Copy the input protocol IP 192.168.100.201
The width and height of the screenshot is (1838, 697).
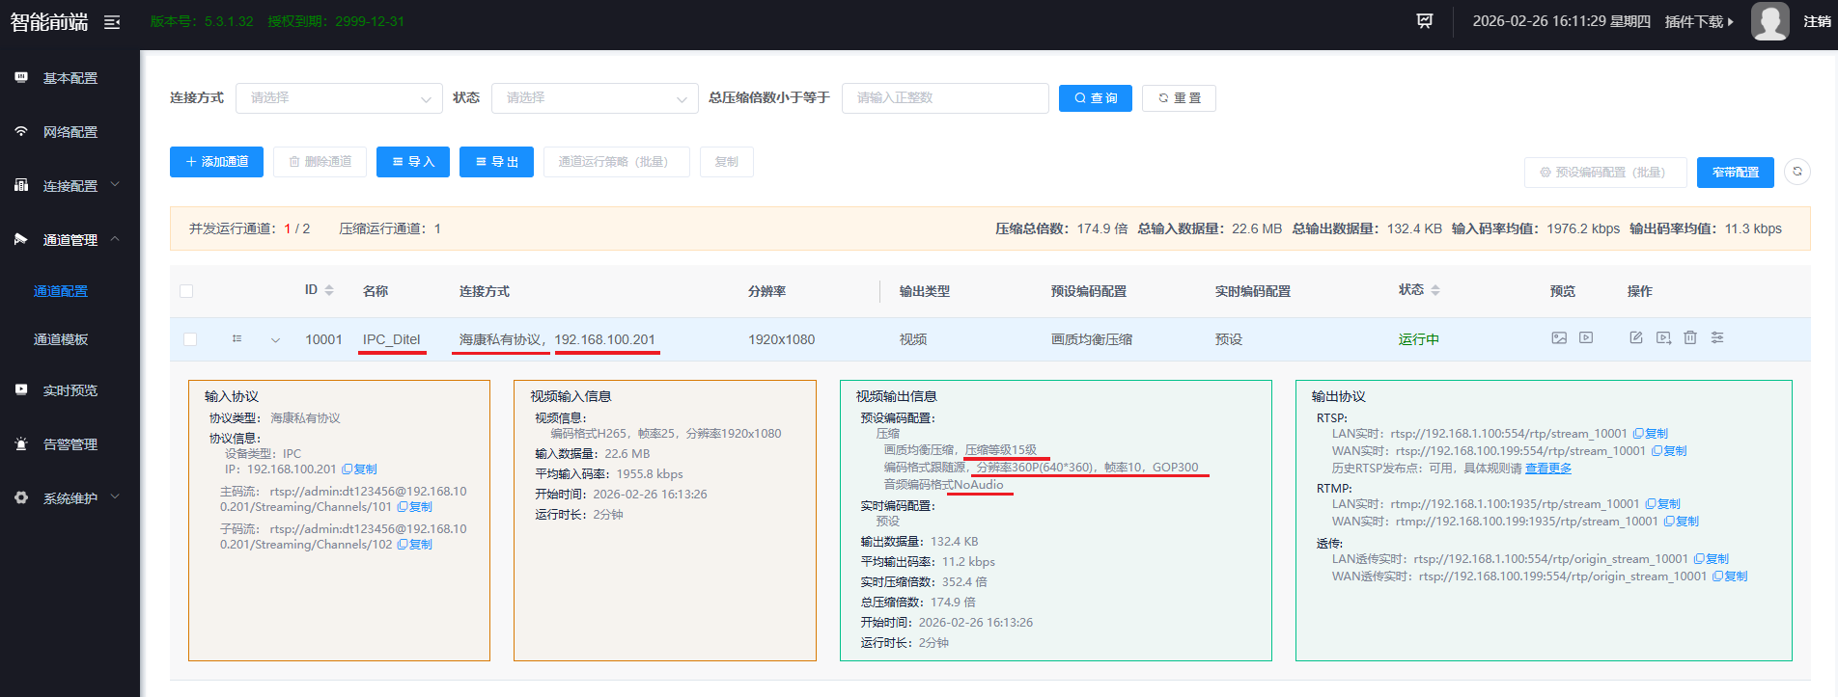point(360,469)
